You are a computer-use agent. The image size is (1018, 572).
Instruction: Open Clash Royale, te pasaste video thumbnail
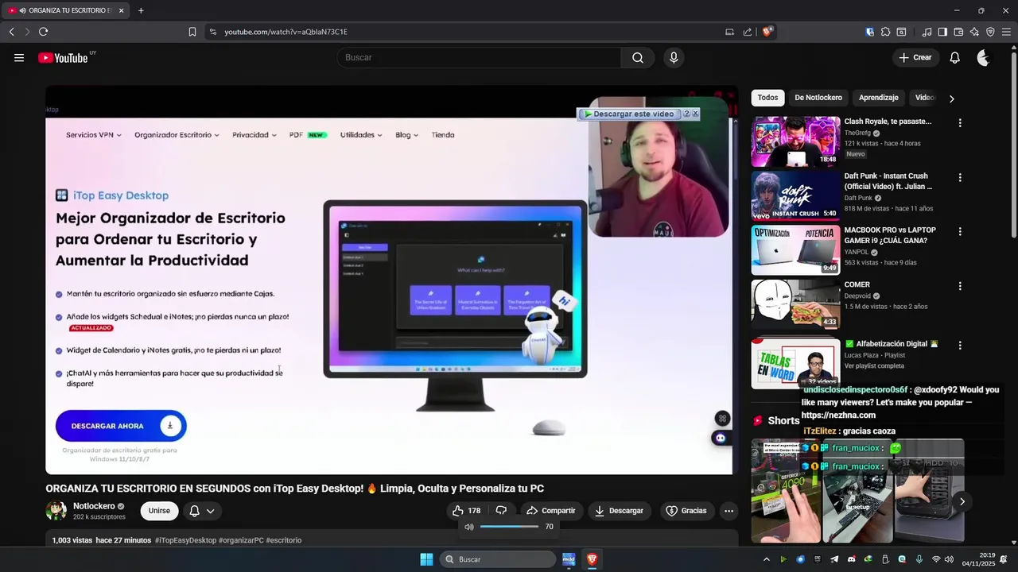click(795, 141)
